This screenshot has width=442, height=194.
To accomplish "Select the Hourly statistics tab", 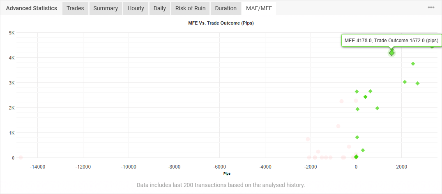I will coord(136,8).
